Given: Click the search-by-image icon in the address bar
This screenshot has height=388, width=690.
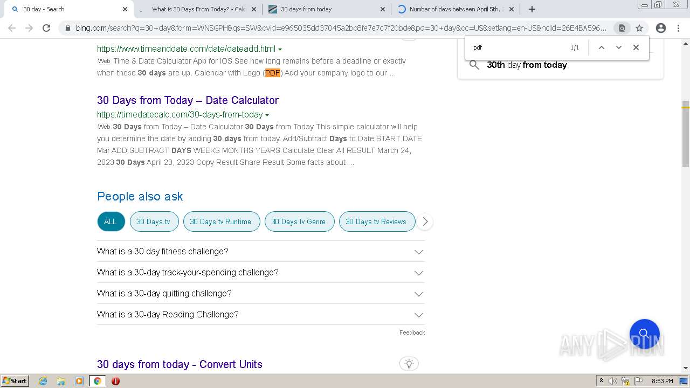Looking at the screenshot, I should [x=622, y=28].
